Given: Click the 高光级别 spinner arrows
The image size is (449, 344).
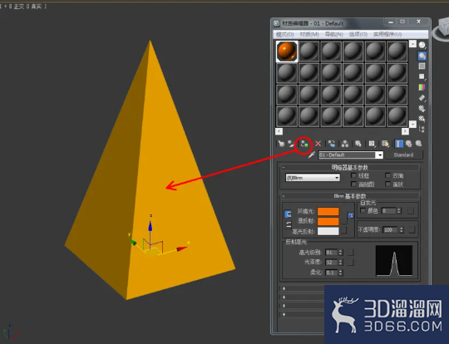Looking at the screenshot, I should point(340,253).
